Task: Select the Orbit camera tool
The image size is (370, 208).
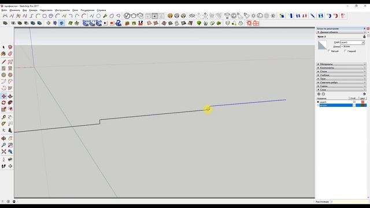Action: [x=3, y=139]
